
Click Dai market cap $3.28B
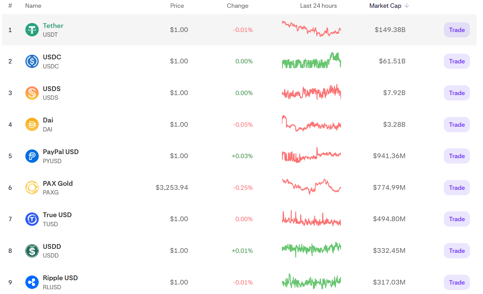pyautogui.click(x=394, y=124)
